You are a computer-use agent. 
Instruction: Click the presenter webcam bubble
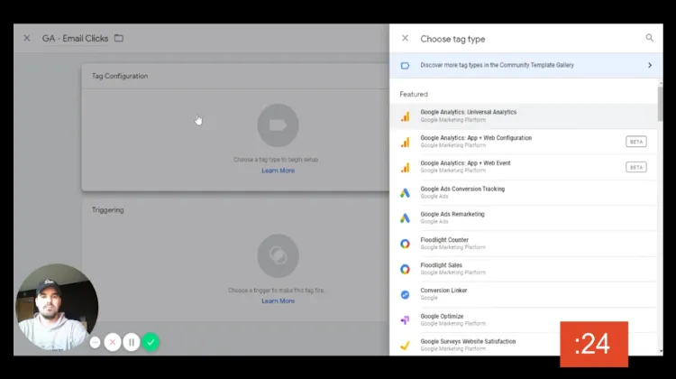pos(57,307)
